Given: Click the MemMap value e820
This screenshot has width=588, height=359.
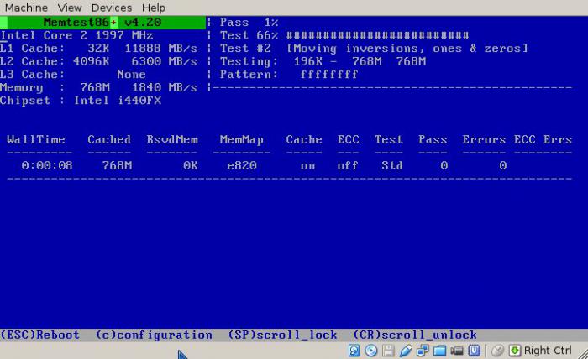Looking at the screenshot, I should click(242, 165).
